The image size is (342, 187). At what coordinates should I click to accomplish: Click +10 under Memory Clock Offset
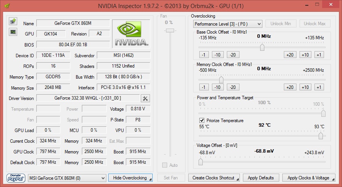pyautogui.click(x=305, y=87)
